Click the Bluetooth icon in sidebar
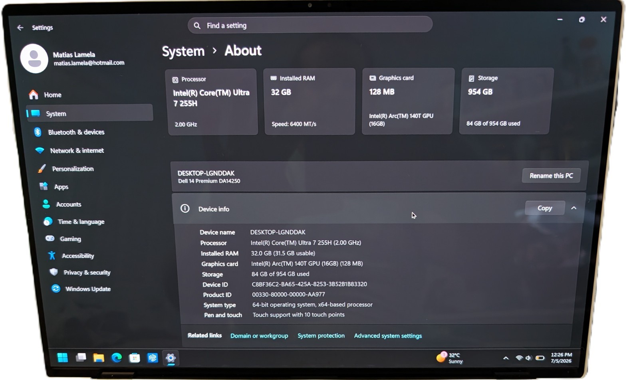The image size is (639, 380). click(38, 132)
